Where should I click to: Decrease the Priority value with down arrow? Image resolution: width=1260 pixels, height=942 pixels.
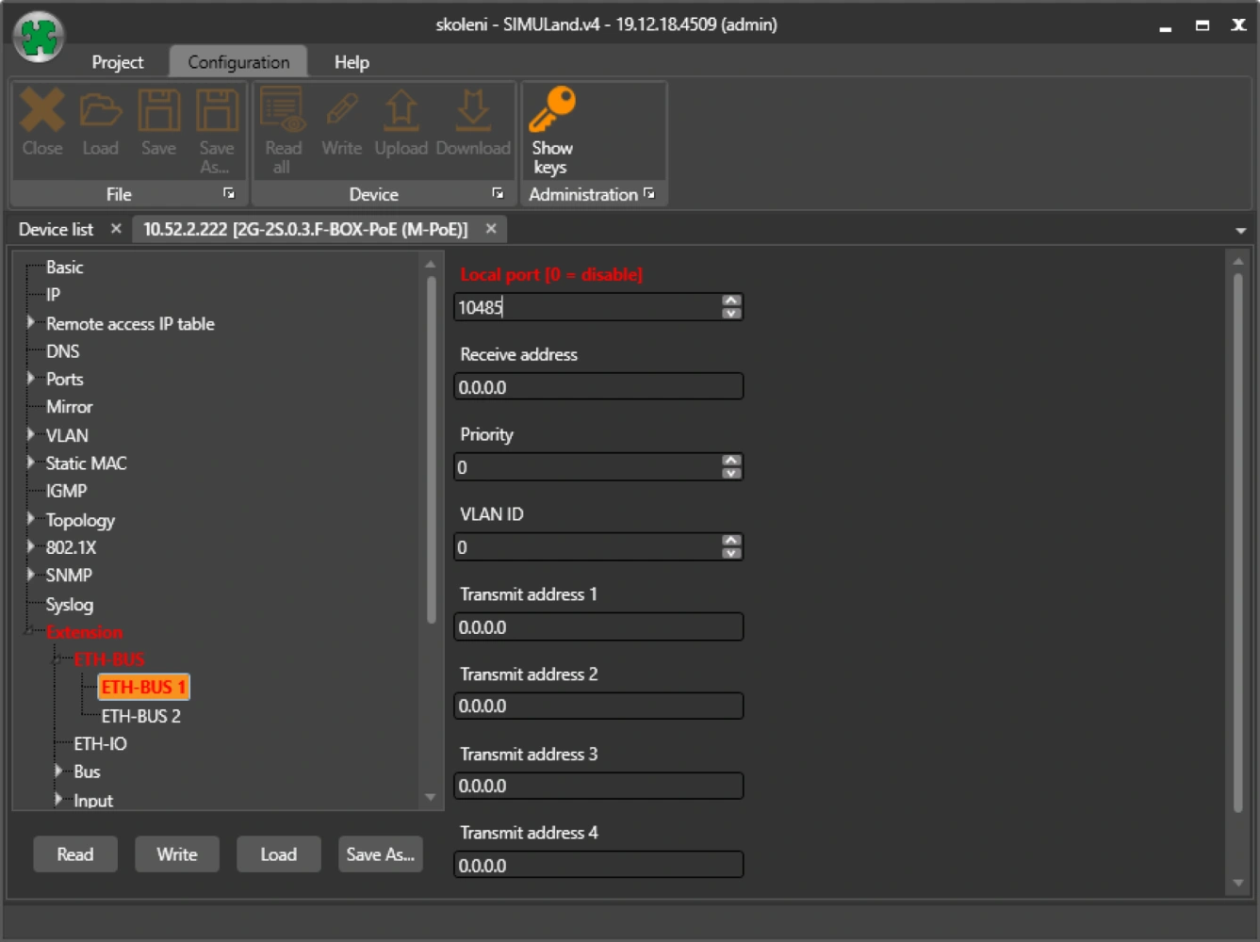click(x=731, y=473)
